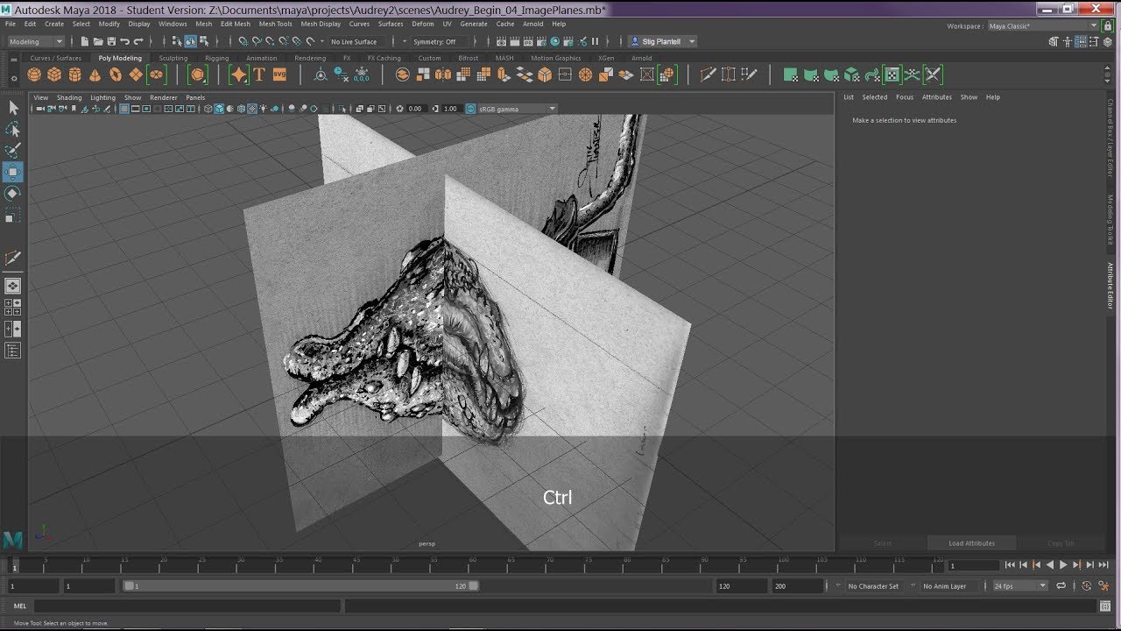Open the 24 fps frame rate dropdown
The width and height of the screenshot is (1121, 631).
pos(1021,586)
